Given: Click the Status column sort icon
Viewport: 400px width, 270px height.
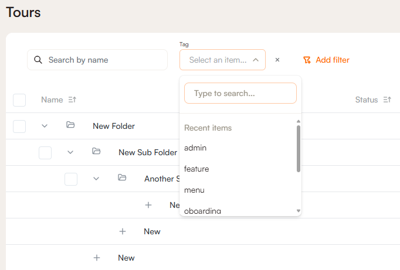Looking at the screenshot, I should pos(387,100).
